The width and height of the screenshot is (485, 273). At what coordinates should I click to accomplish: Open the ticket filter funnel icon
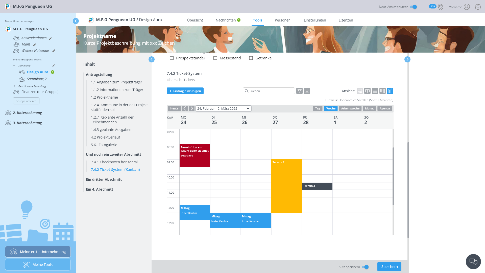[x=299, y=91]
